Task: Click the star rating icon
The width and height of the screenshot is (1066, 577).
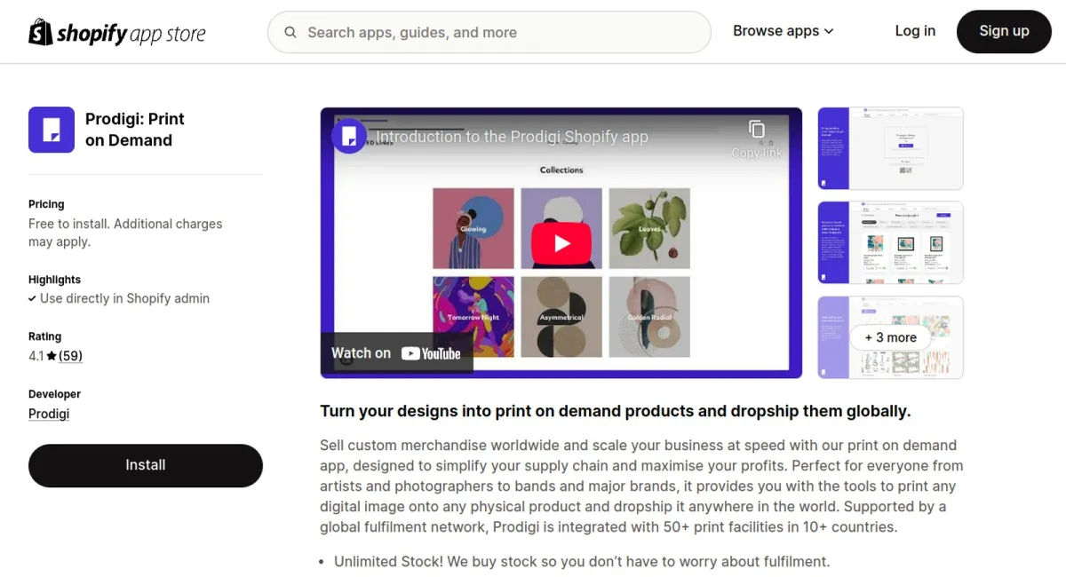Action: click(x=52, y=356)
